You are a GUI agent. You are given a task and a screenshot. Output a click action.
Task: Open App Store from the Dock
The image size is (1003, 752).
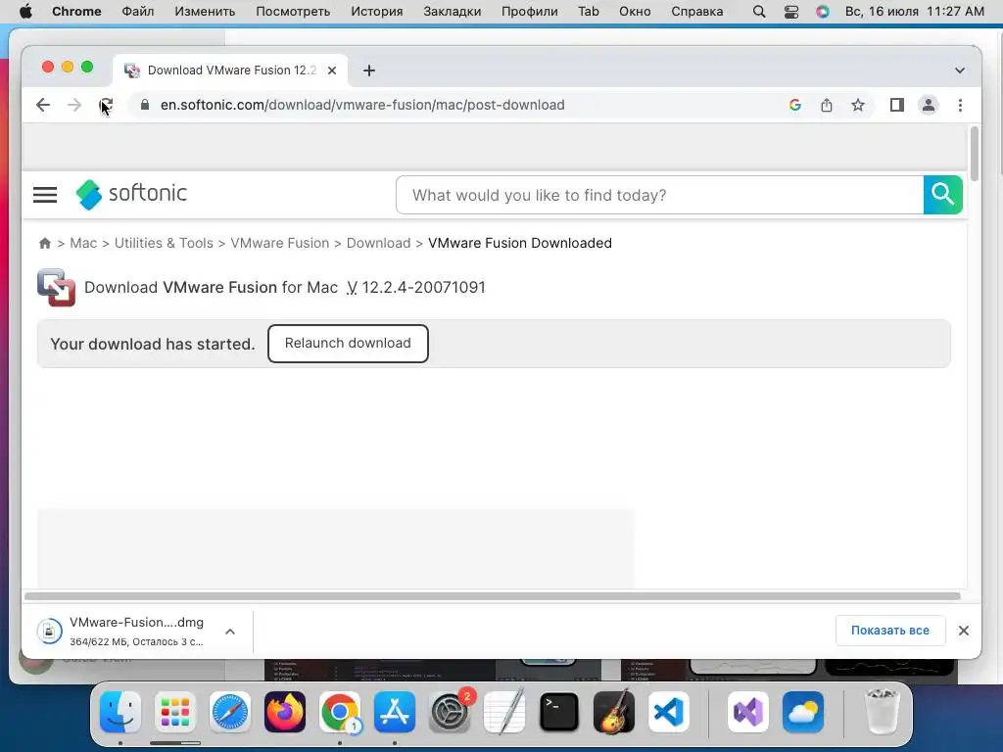[x=395, y=712]
